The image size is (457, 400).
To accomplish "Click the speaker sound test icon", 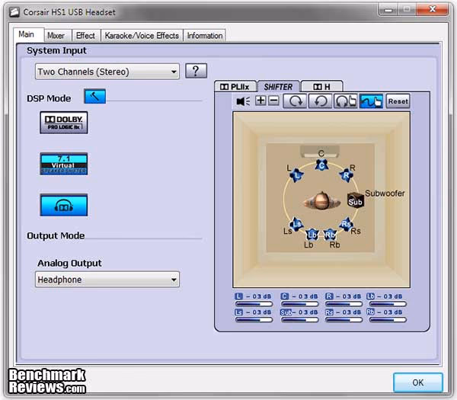I will pos(243,101).
